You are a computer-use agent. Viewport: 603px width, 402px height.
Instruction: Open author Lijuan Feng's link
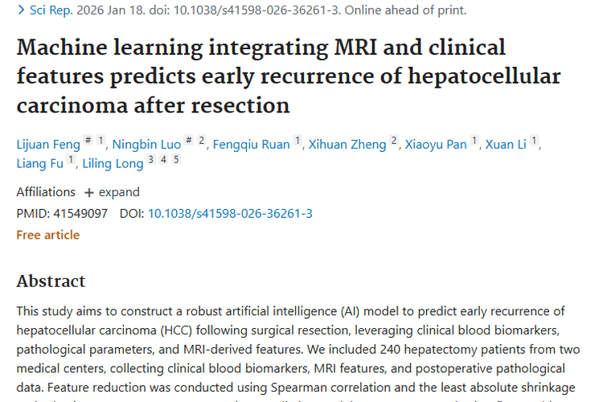(x=48, y=145)
